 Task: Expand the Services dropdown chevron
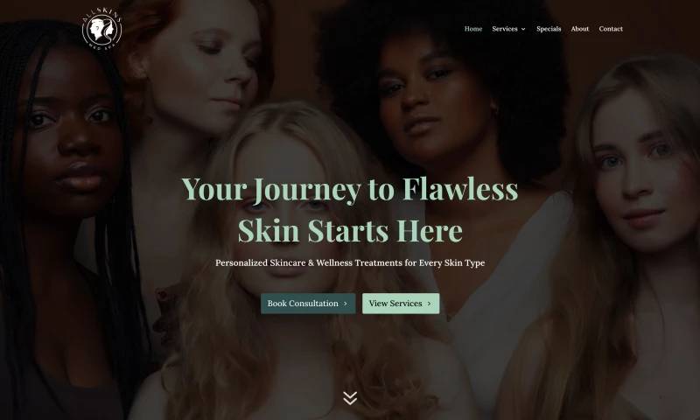[523, 29]
